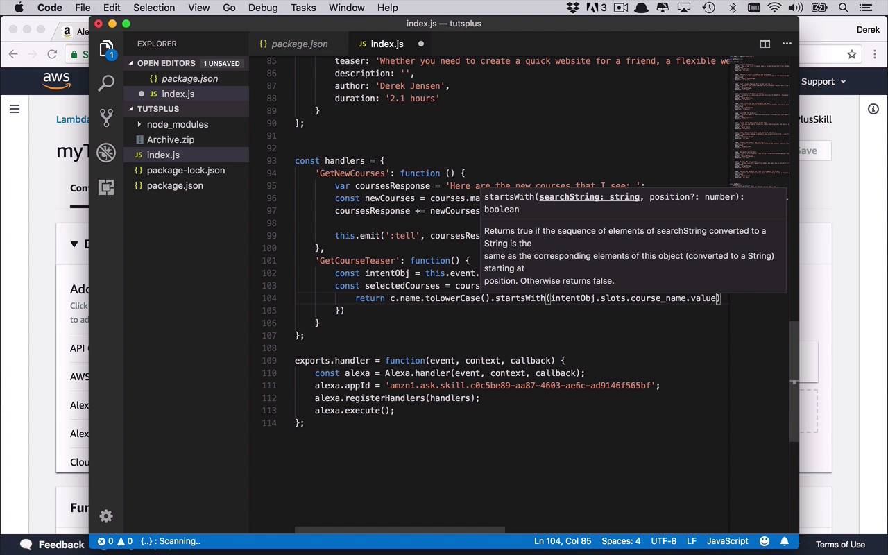Image resolution: width=888 pixels, height=555 pixels.
Task: Open the Search view icon
Action: pyautogui.click(x=106, y=83)
